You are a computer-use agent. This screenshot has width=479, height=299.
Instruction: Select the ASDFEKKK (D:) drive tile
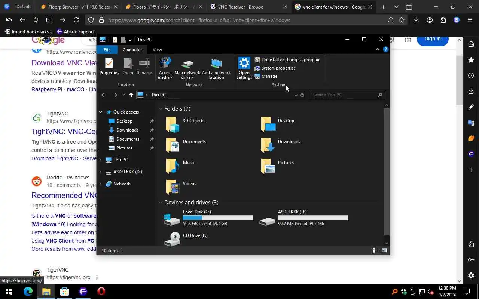click(x=304, y=218)
